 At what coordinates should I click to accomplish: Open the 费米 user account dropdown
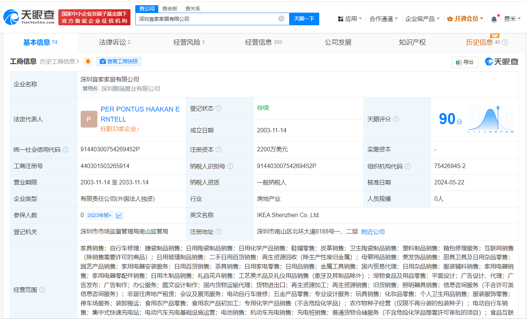(513, 19)
